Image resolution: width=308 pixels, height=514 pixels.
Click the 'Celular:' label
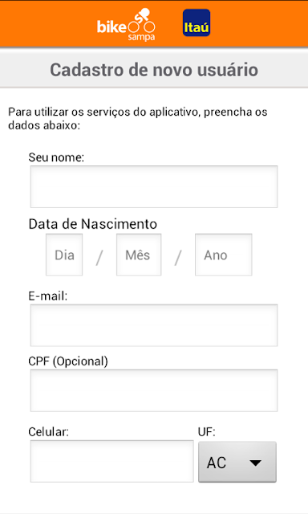tap(48, 432)
